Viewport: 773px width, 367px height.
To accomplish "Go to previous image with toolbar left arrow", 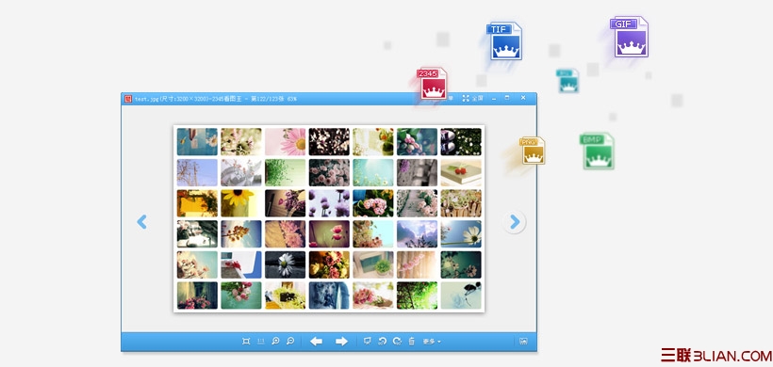I will (x=316, y=342).
